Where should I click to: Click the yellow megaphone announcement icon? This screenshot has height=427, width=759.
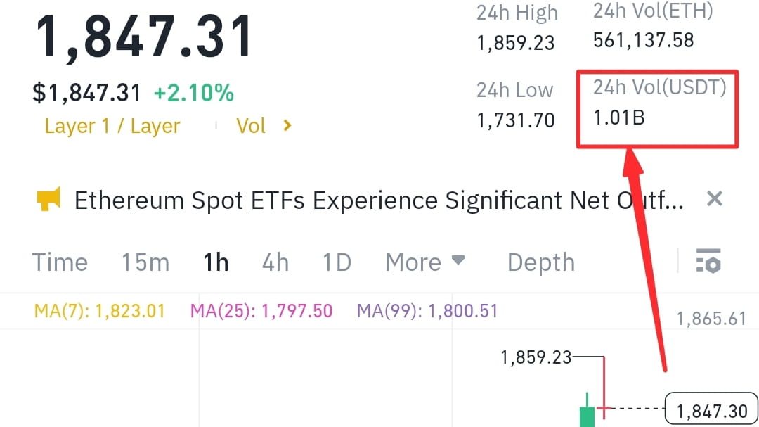tap(48, 199)
